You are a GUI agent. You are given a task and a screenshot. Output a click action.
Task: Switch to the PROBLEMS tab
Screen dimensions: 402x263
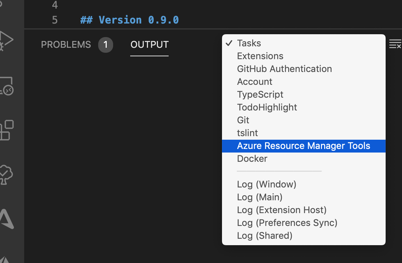pos(66,45)
